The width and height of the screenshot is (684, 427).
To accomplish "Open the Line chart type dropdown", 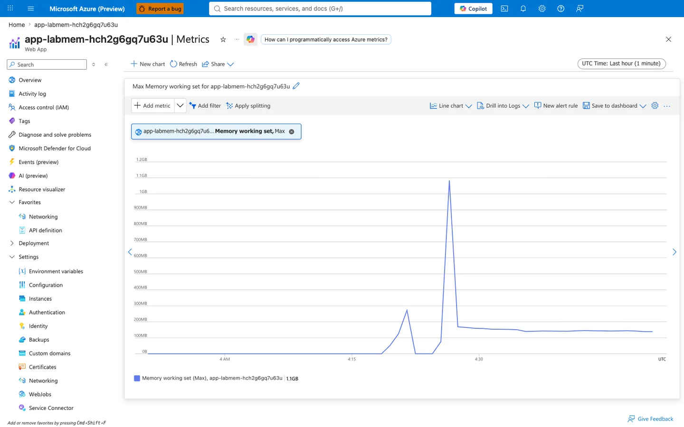I will 451,106.
